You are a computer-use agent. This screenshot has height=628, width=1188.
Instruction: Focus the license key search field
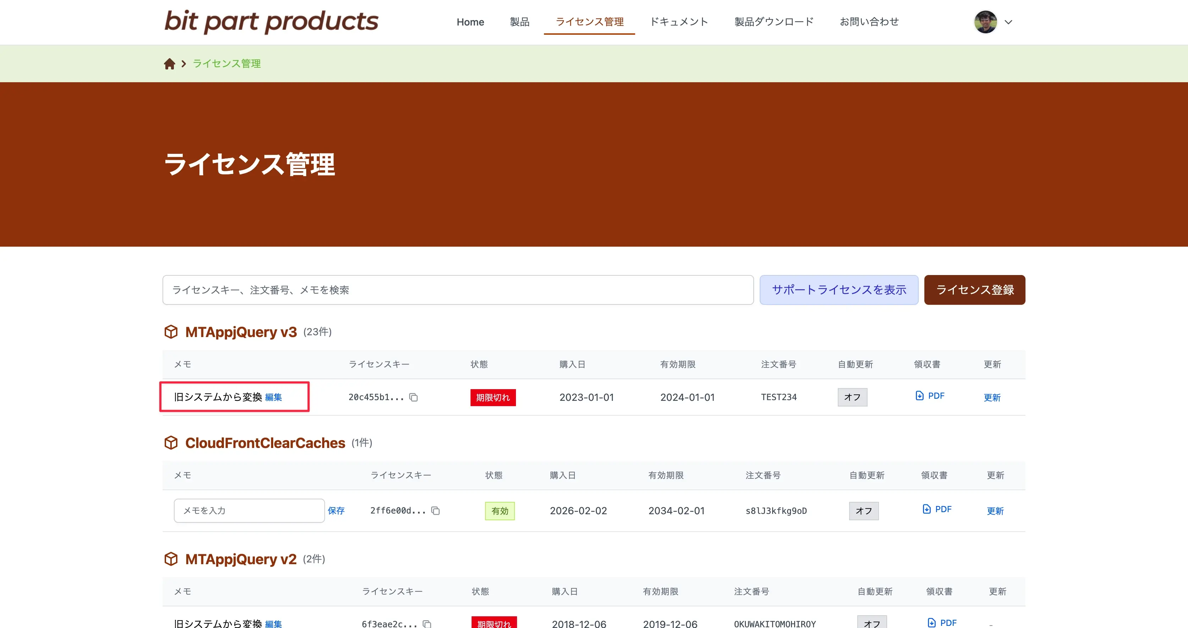[x=457, y=290]
